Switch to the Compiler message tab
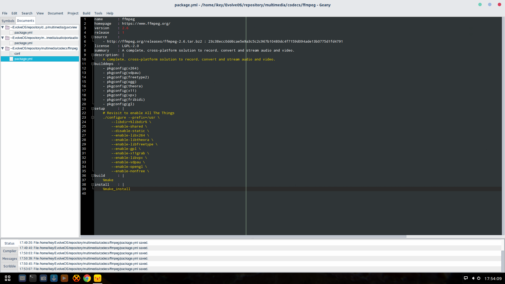505x284 pixels. pyautogui.click(x=9, y=251)
